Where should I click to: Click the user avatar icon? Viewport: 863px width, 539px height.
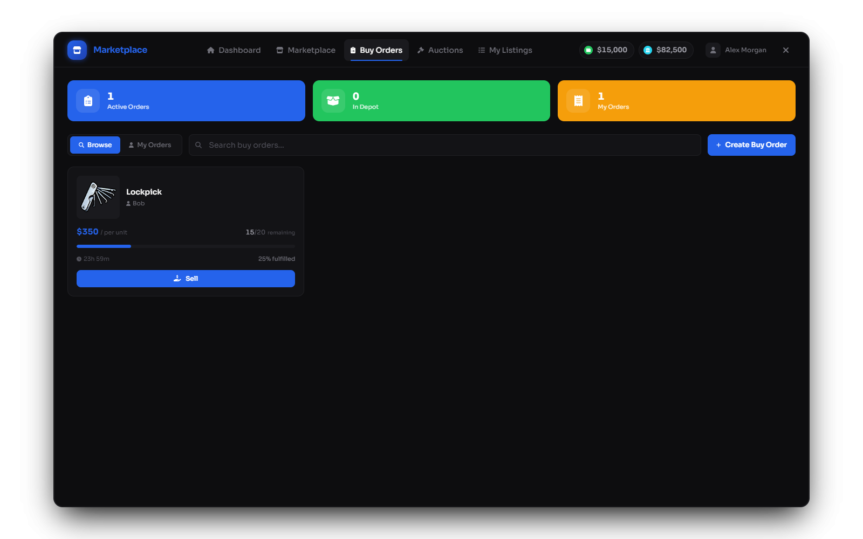click(713, 50)
